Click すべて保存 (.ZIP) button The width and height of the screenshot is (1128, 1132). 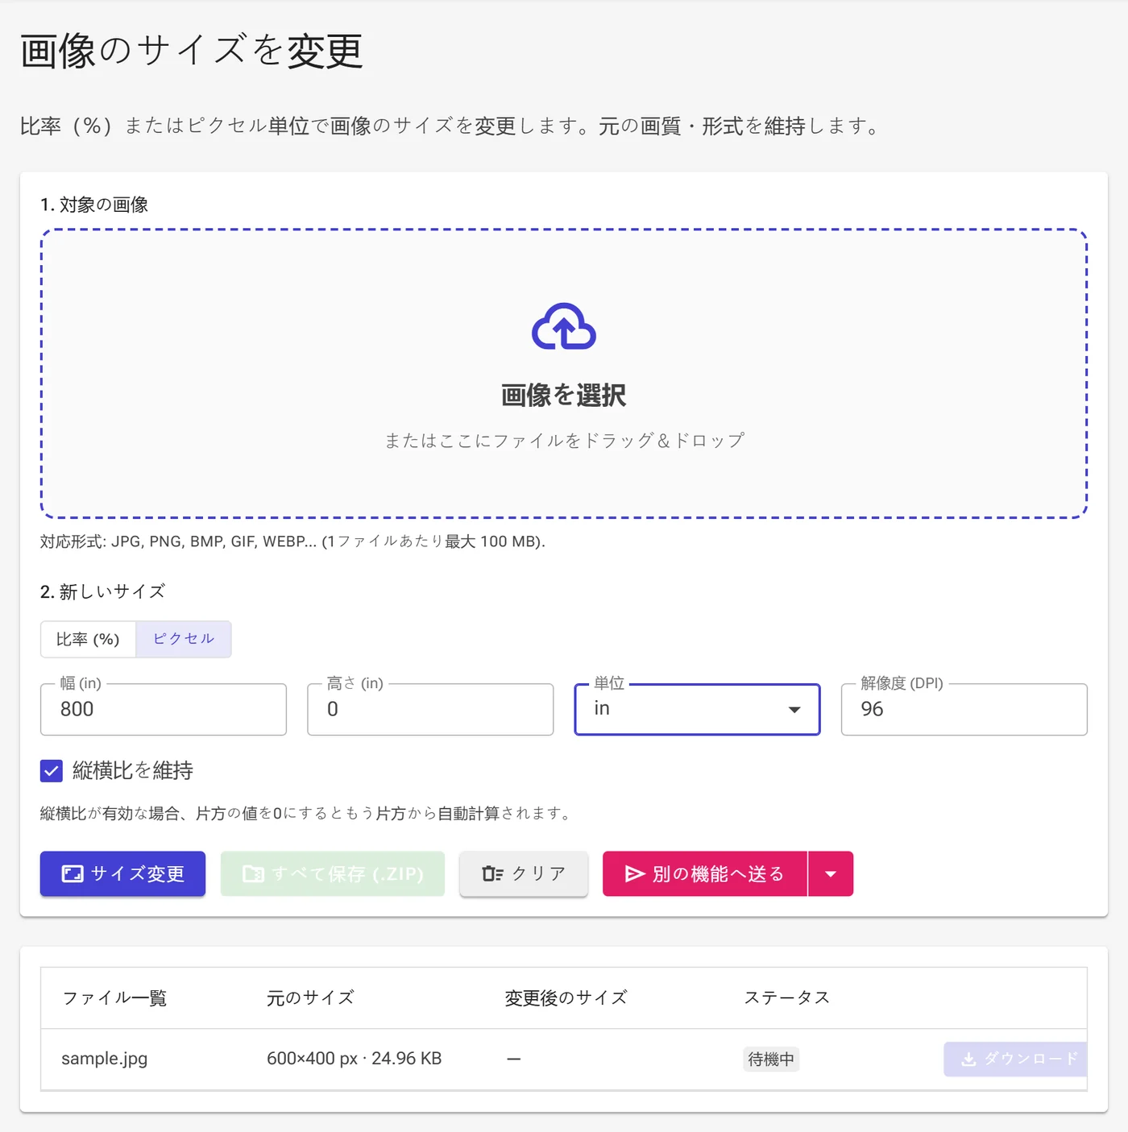[x=333, y=873]
